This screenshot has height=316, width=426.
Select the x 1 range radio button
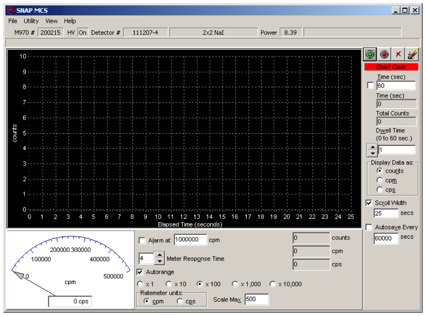(140, 284)
